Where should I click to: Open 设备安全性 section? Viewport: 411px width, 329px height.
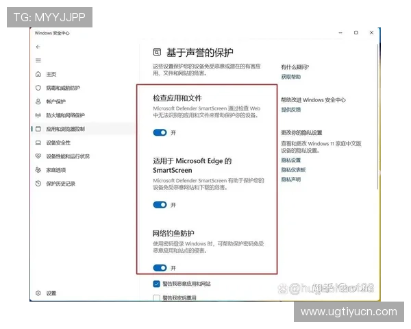58,143
